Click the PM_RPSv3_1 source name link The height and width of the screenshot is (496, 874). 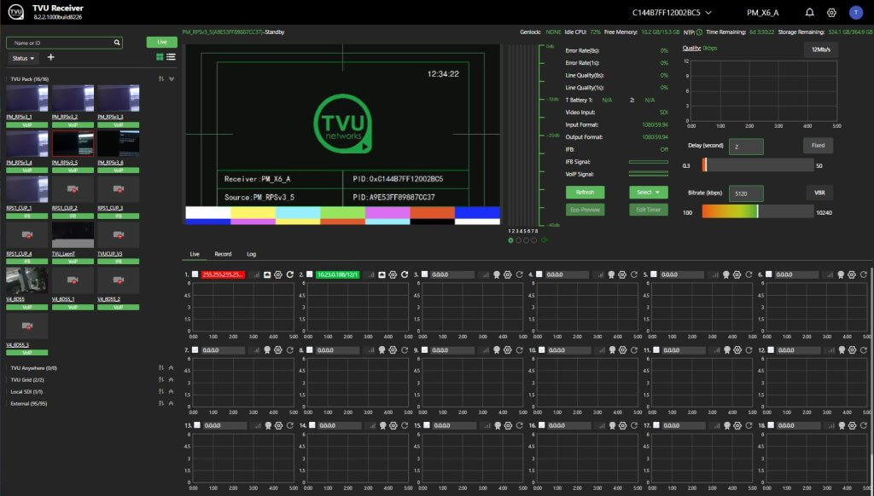19,117
